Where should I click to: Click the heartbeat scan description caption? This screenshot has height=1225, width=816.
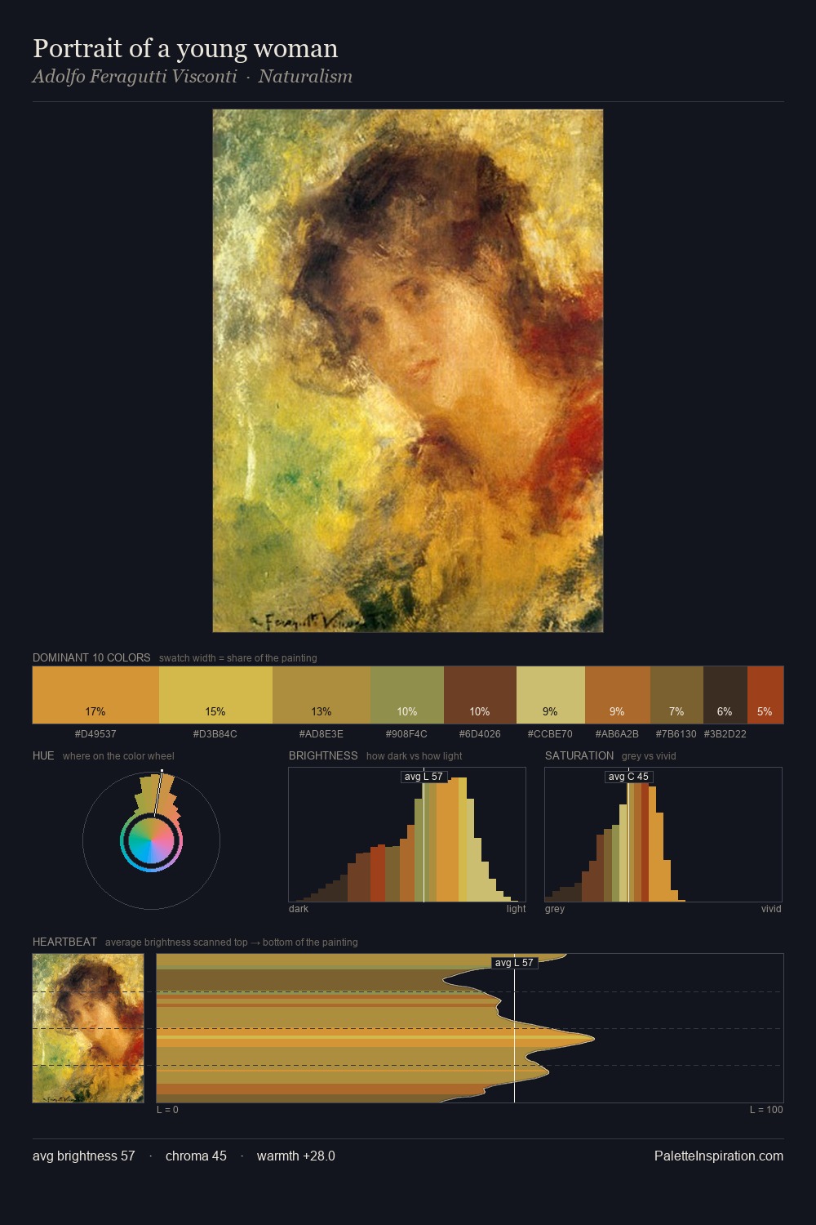(232, 942)
